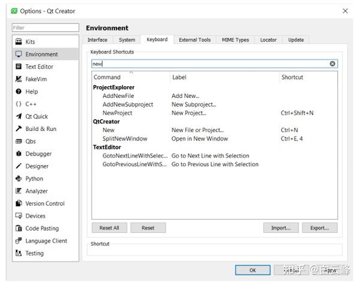Screen dimensions: 360x285
Task: Open the Locator tab
Action: tap(268, 40)
